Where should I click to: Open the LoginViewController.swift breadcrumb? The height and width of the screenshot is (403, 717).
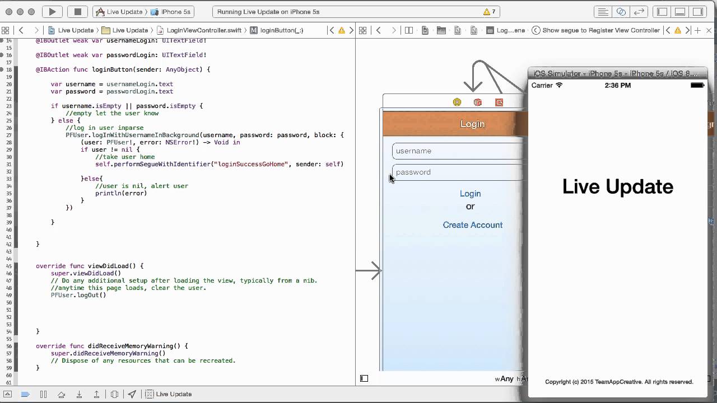click(199, 30)
